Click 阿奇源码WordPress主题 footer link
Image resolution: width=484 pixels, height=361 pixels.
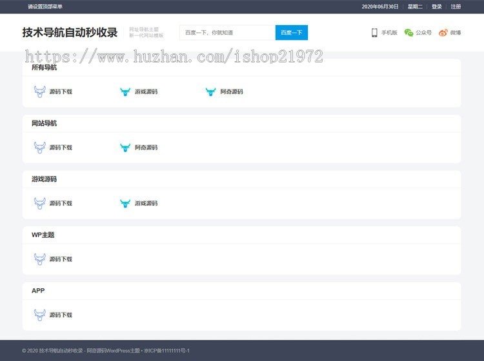point(113,351)
